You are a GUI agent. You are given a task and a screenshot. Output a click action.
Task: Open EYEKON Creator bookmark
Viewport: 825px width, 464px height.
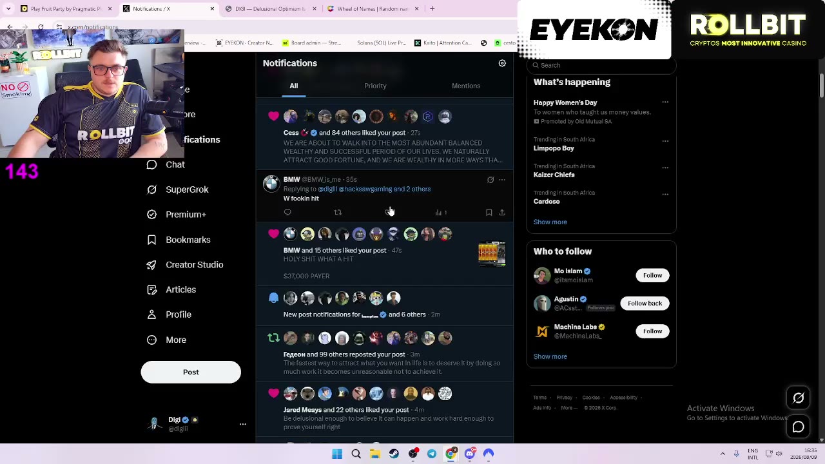244,43
